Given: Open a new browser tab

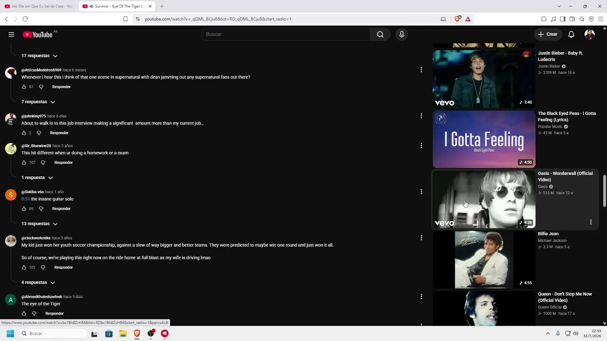Looking at the screenshot, I should click(x=162, y=6).
